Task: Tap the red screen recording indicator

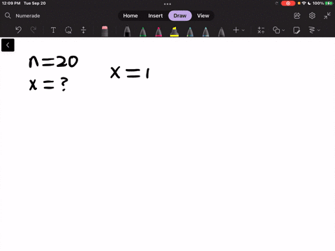Action: click(x=288, y=3)
